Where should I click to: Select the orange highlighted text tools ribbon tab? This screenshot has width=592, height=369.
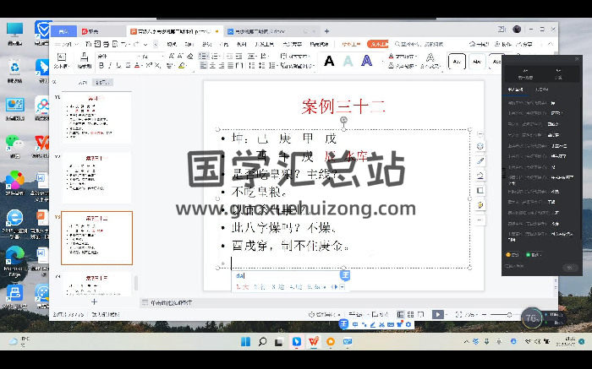point(377,44)
